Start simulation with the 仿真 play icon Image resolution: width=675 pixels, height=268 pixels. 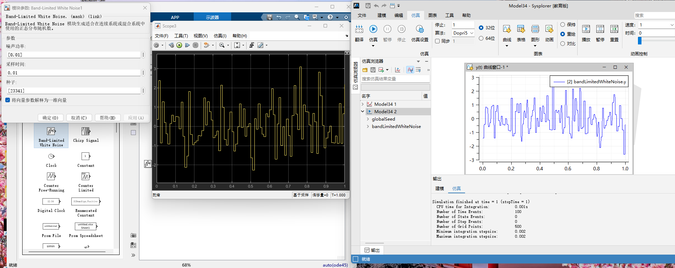[373, 29]
